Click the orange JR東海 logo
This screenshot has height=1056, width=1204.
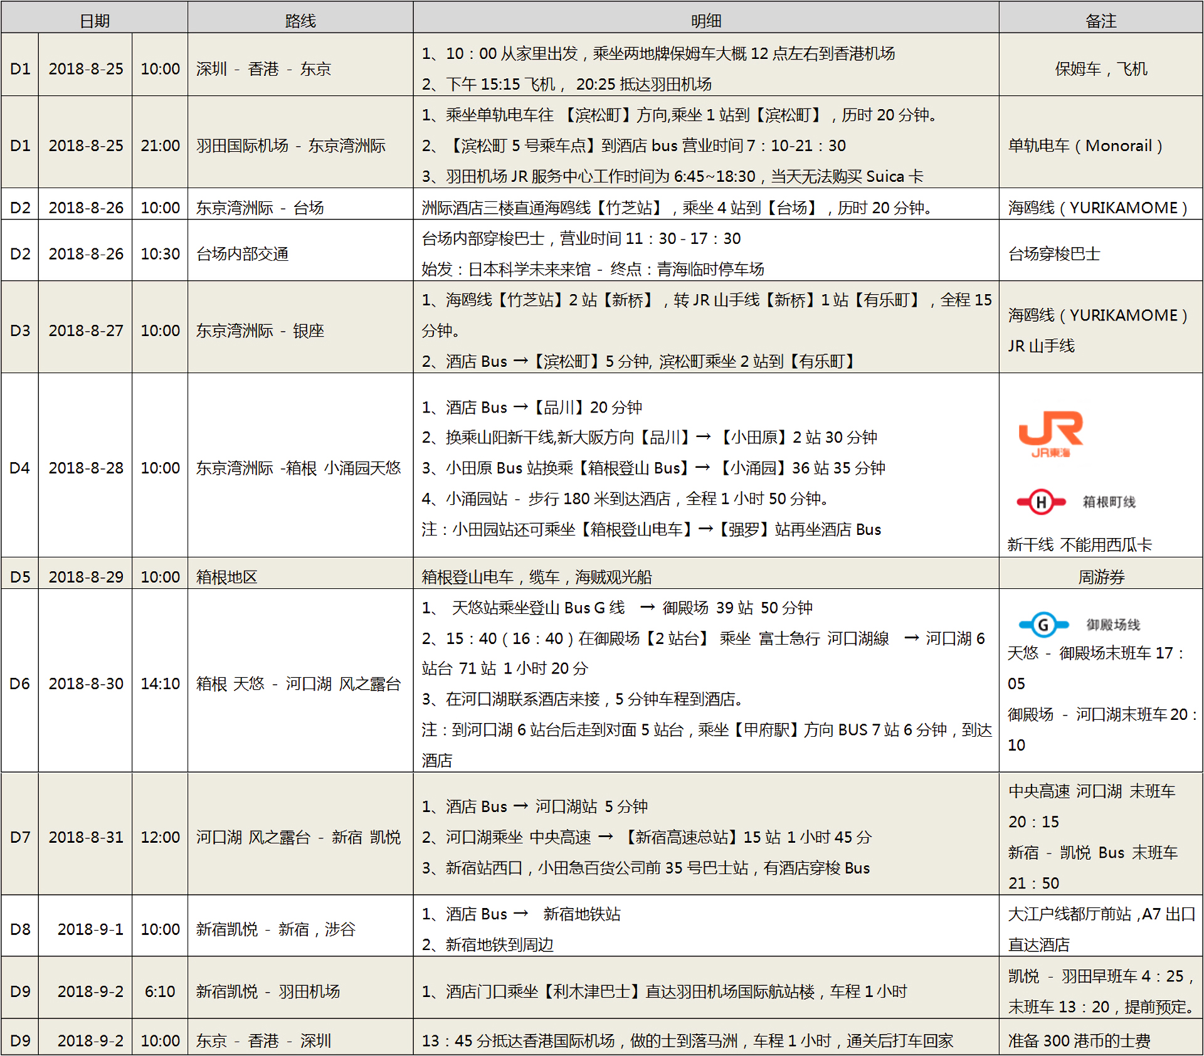[1051, 434]
